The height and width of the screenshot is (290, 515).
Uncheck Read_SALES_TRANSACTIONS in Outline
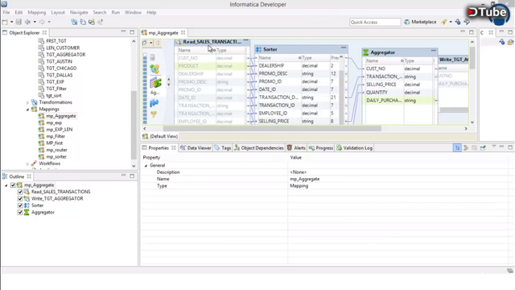[x=20, y=192]
